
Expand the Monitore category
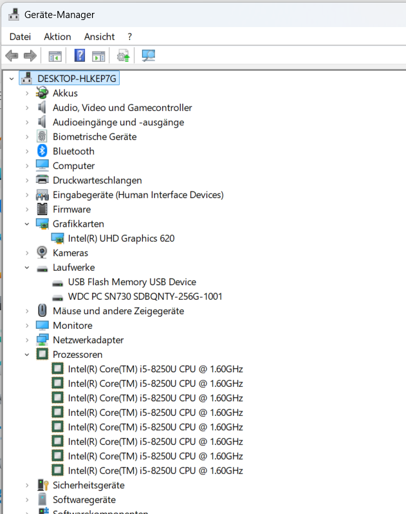click(27, 326)
